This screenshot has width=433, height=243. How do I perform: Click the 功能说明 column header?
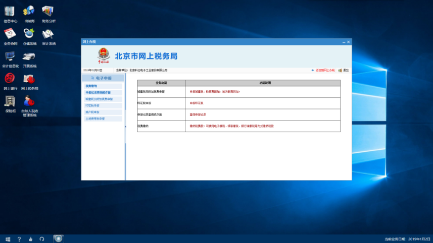point(263,83)
